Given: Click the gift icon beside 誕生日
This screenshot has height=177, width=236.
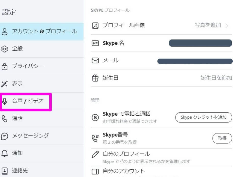Looking at the screenshot, I should 95,78.
